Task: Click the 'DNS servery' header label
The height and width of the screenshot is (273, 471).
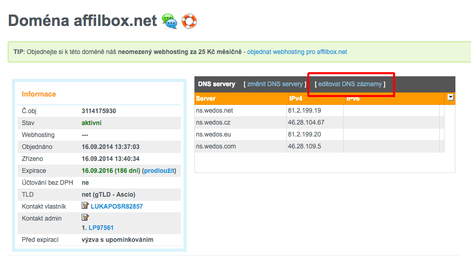Action: click(x=217, y=84)
